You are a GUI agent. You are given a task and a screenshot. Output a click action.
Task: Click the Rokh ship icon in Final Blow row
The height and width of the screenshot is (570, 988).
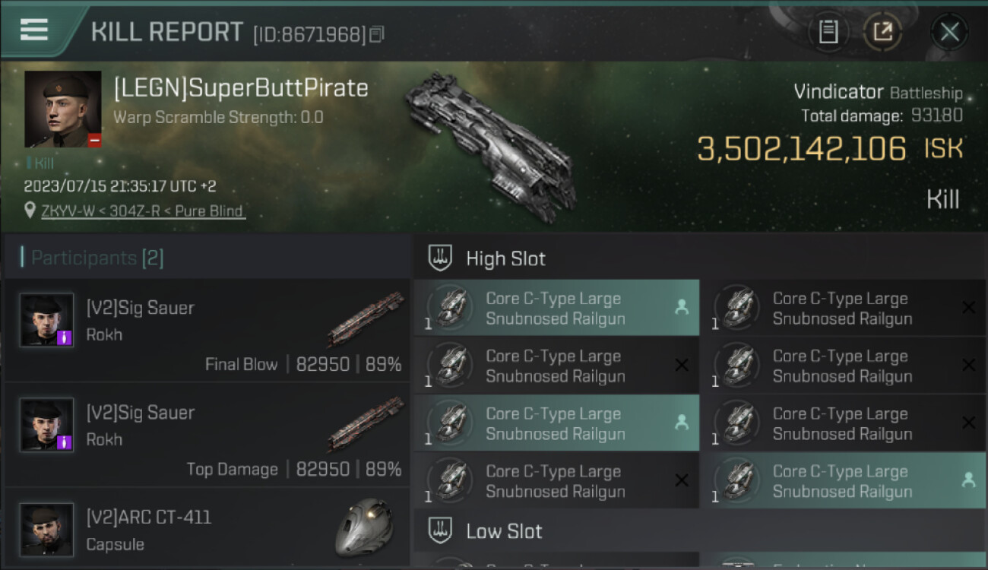tap(366, 318)
